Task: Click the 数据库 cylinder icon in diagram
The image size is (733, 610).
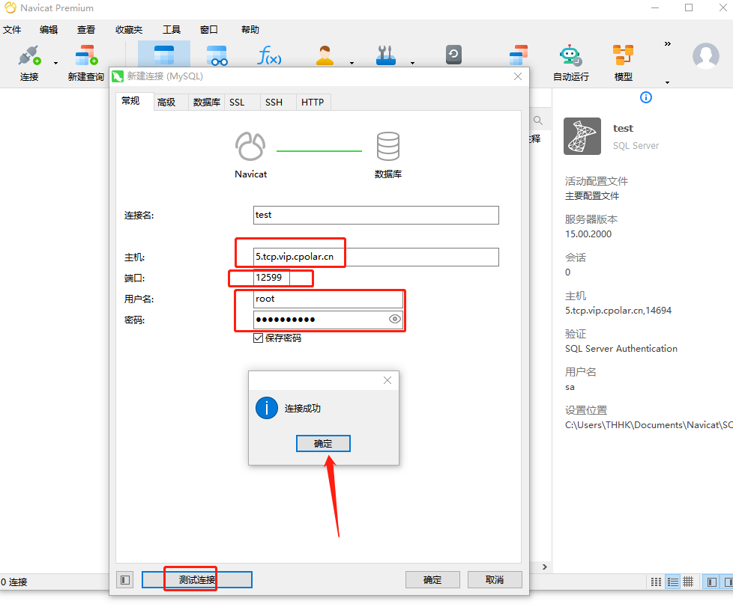Action: pyautogui.click(x=388, y=146)
